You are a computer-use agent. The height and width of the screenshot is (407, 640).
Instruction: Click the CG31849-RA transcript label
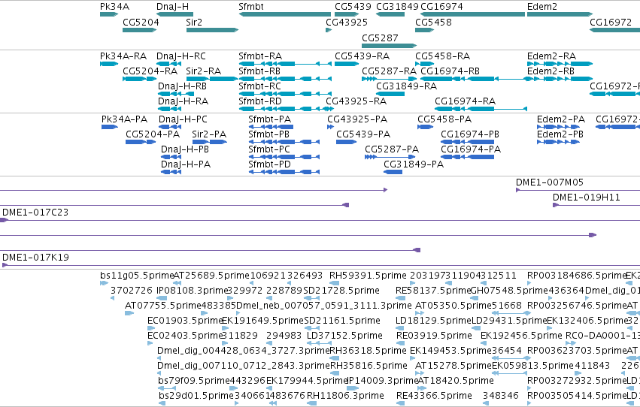pos(407,86)
